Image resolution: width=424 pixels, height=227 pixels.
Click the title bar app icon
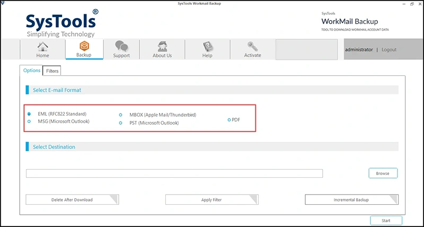point(3,3)
